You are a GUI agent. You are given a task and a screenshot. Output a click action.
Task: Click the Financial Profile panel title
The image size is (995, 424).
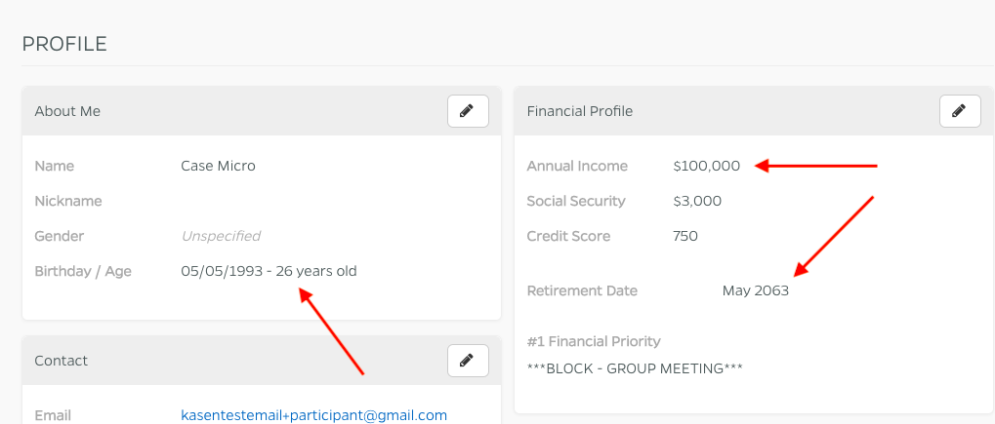[x=579, y=111]
